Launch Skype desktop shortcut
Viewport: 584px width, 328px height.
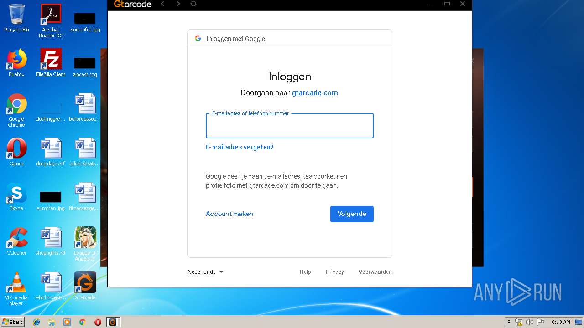coord(16,197)
